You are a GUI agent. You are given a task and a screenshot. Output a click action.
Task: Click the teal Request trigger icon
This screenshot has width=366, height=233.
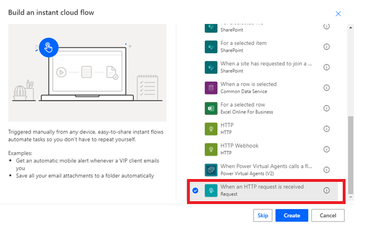coord(211,190)
